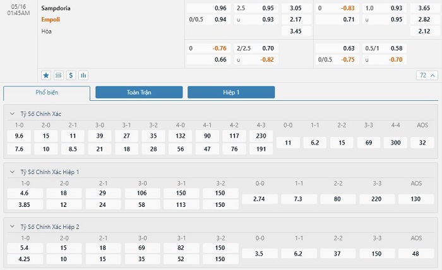Switch to the Toàn Trận tab
442x270 pixels.
pos(139,92)
